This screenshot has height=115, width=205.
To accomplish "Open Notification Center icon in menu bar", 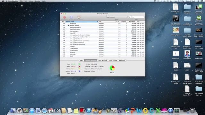I will tap(202, 1).
